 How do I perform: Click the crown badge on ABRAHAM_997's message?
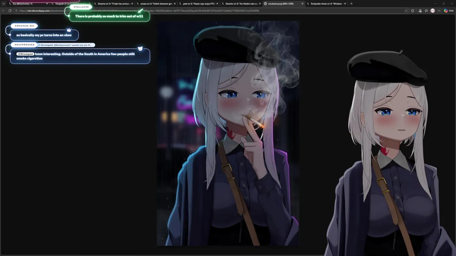[69, 30]
